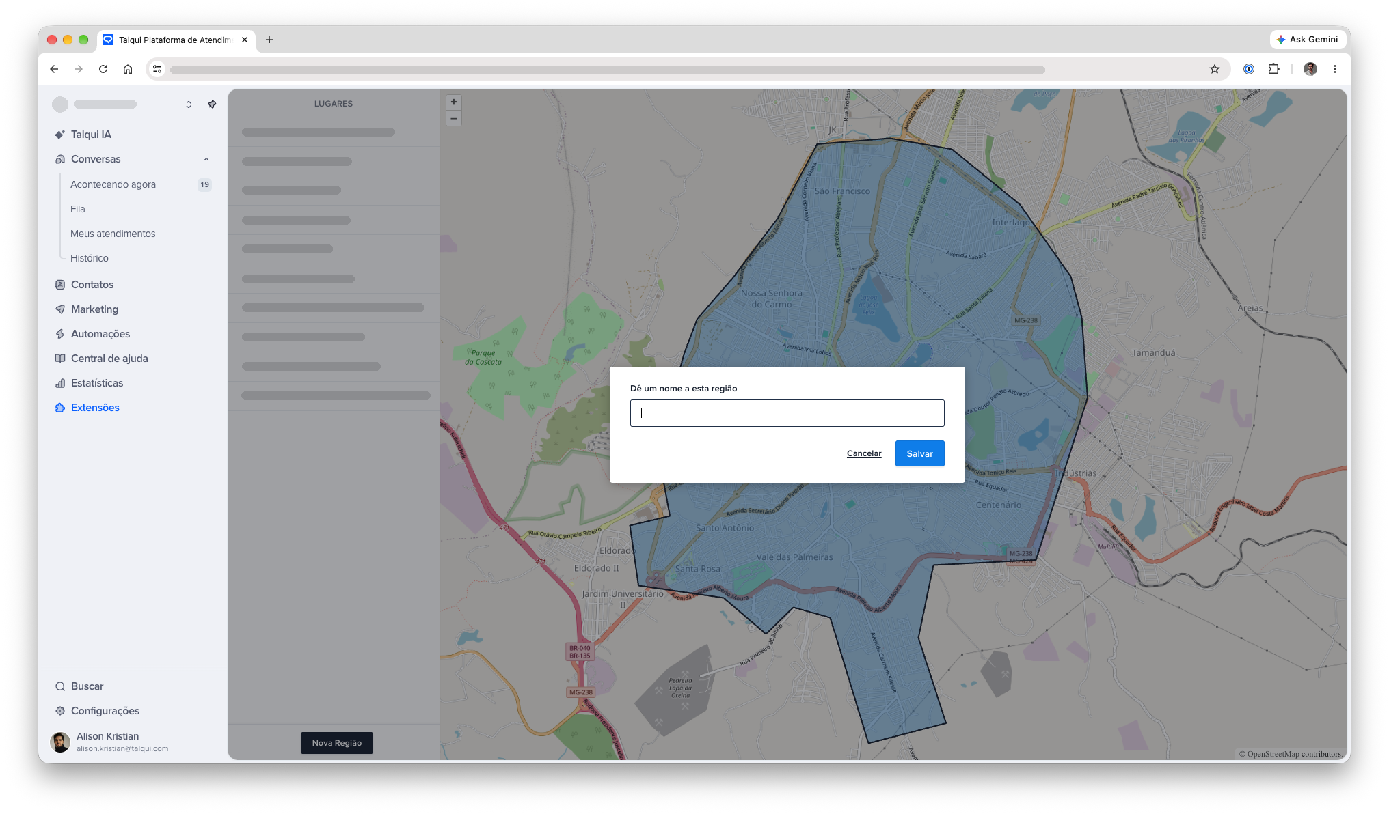This screenshot has width=1389, height=814.
Task: Go to browser home page
Action: click(128, 69)
